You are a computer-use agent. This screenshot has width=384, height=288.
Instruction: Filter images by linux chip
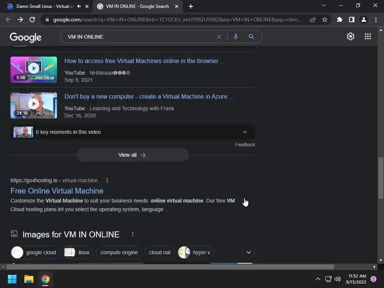(78, 252)
